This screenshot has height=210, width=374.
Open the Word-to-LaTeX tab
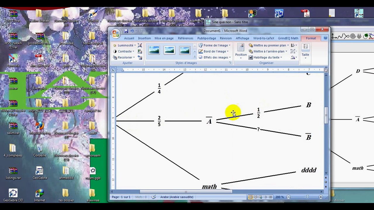[264, 38]
